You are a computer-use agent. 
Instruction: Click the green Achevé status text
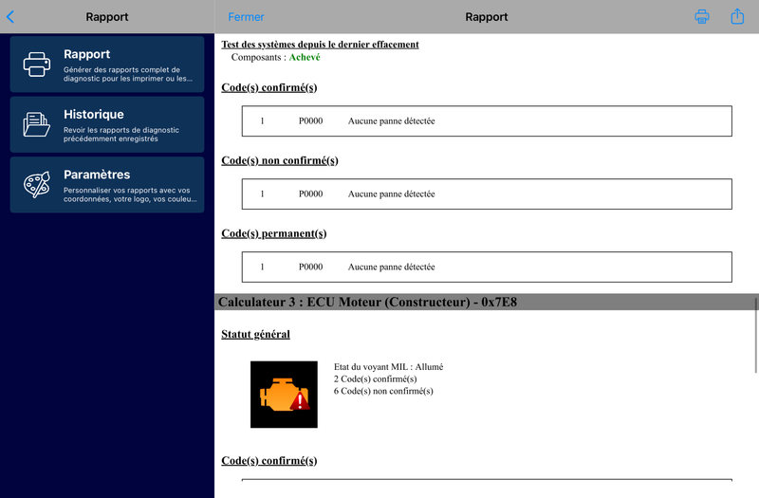point(305,57)
